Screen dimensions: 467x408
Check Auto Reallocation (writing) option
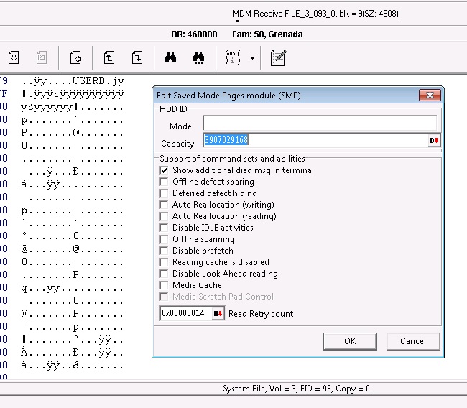click(164, 205)
